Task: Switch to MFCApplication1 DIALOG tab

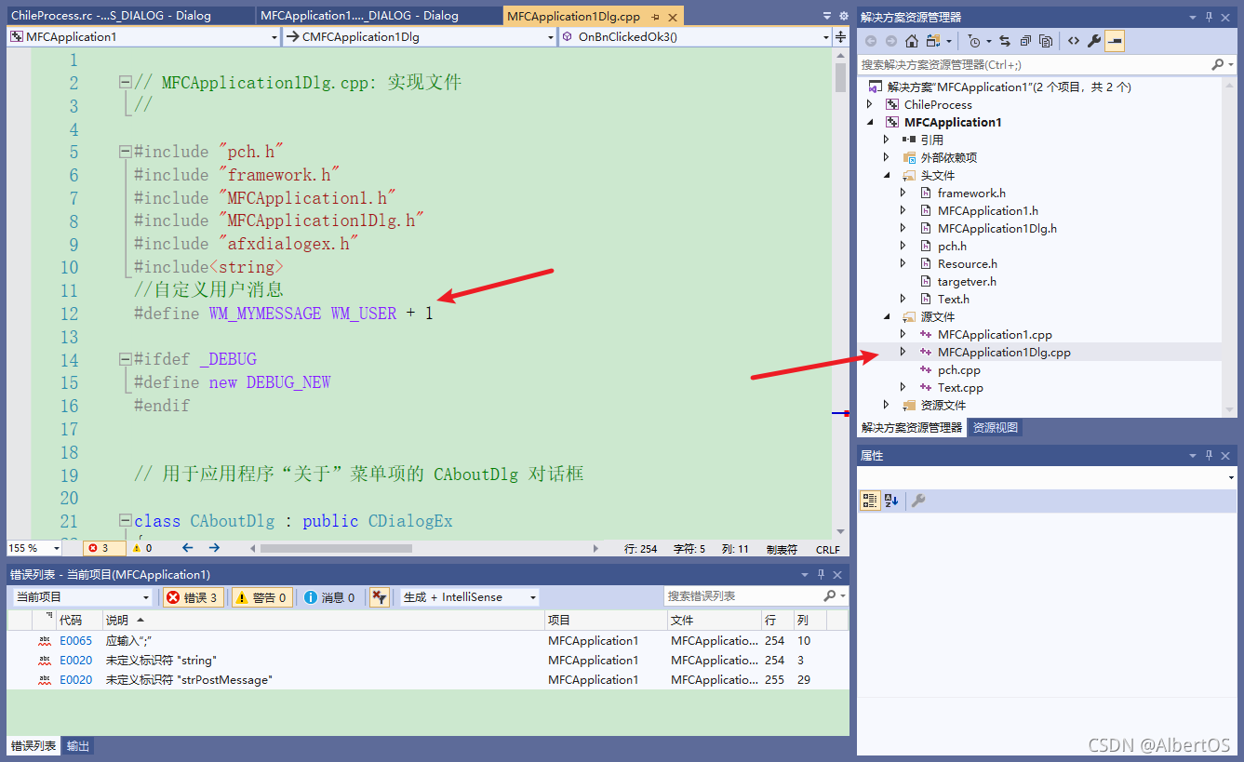Action: coord(377,16)
